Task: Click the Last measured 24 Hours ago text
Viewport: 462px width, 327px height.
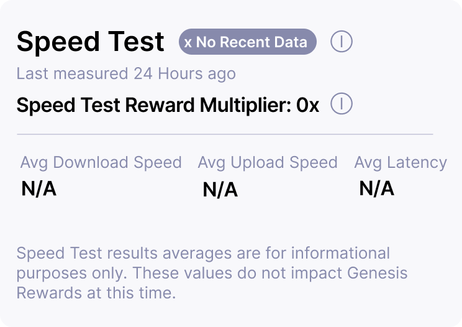Action: pos(126,73)
